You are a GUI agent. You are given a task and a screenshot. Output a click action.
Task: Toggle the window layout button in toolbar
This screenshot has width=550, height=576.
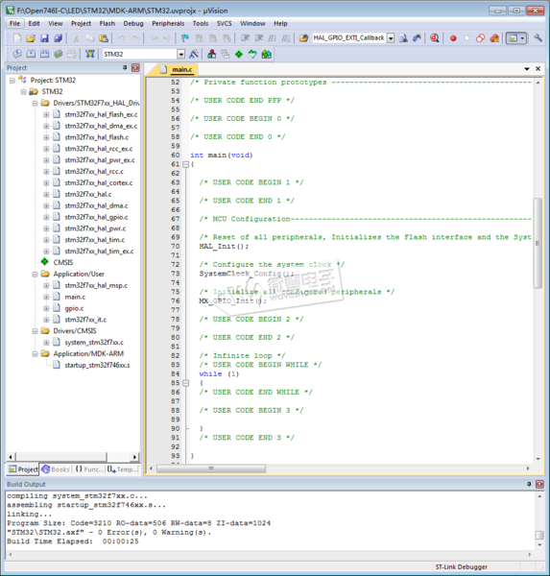click(514, 38)
